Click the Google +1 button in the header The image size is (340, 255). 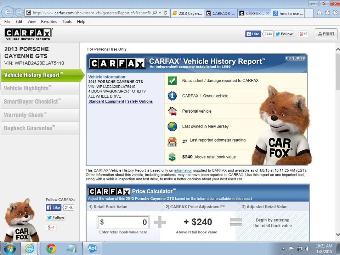303,34
